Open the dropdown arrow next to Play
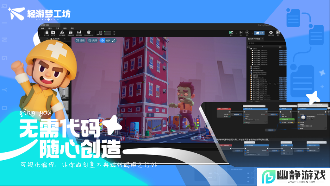The width and height of the screenshot is (330, 186). click(x=236, y=33)
